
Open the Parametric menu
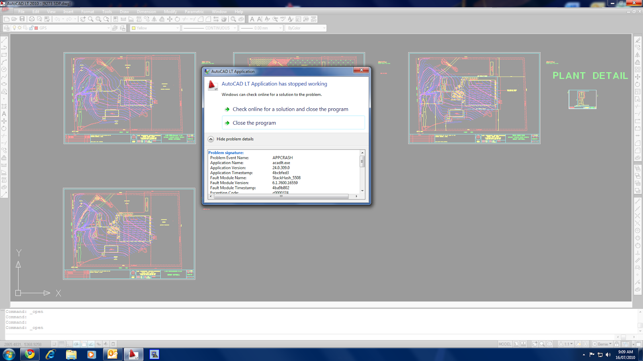pos(194,12)
